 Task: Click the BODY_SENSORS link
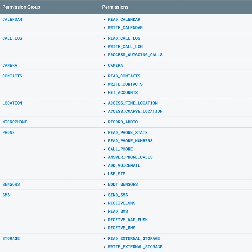pos(123,184)
